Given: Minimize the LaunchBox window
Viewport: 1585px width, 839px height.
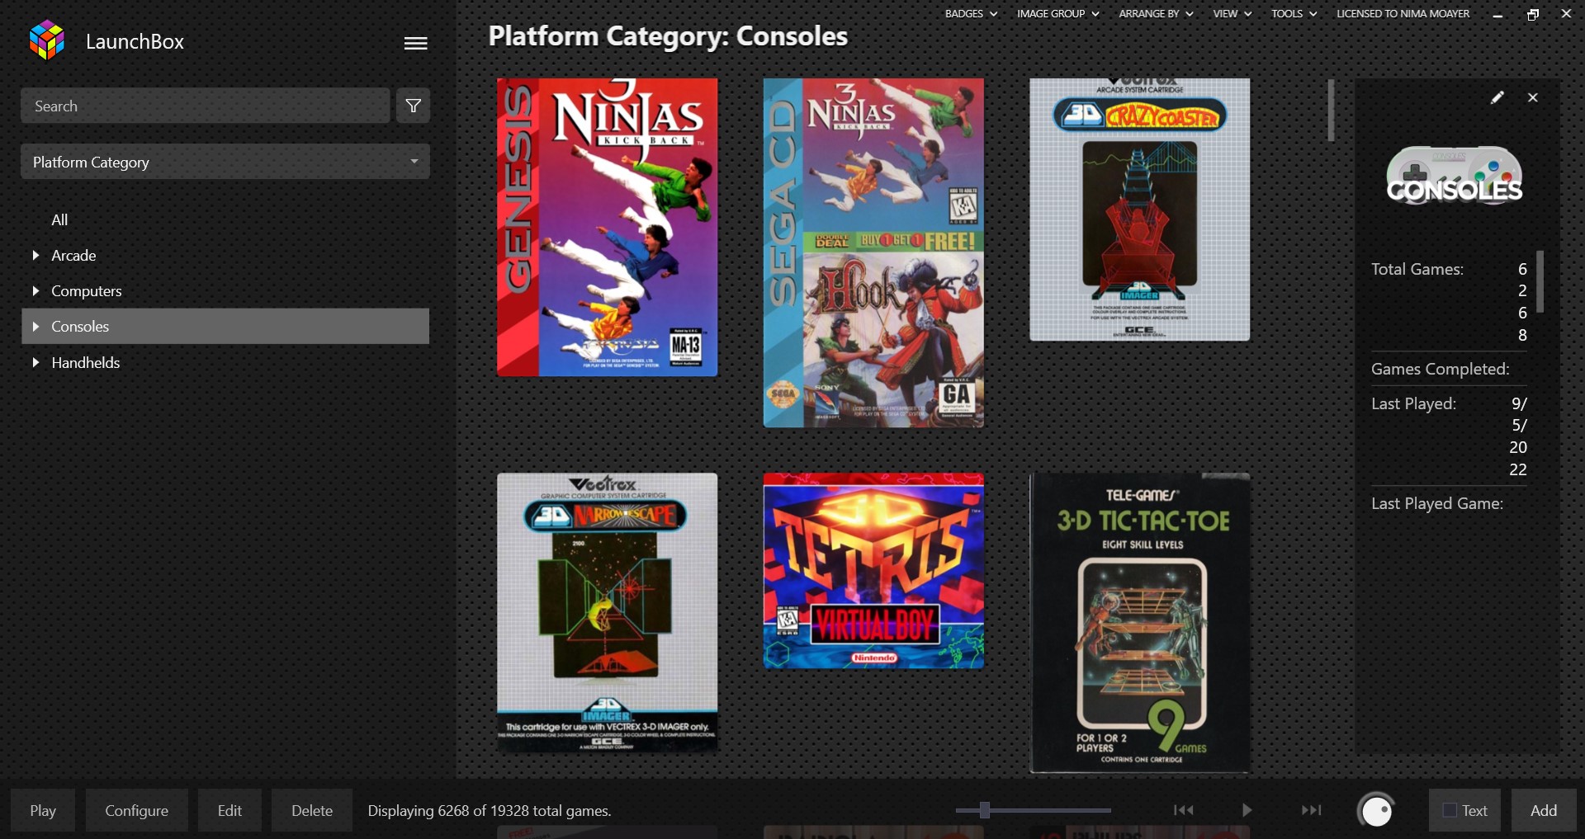Looking at the screenshot, I should (x=1497, y=14).
